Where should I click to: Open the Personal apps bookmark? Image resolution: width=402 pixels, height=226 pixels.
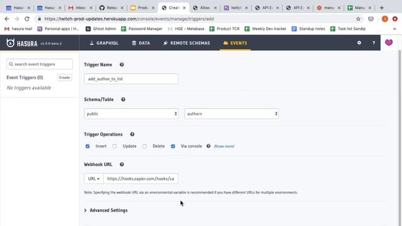tap(58, 29)
